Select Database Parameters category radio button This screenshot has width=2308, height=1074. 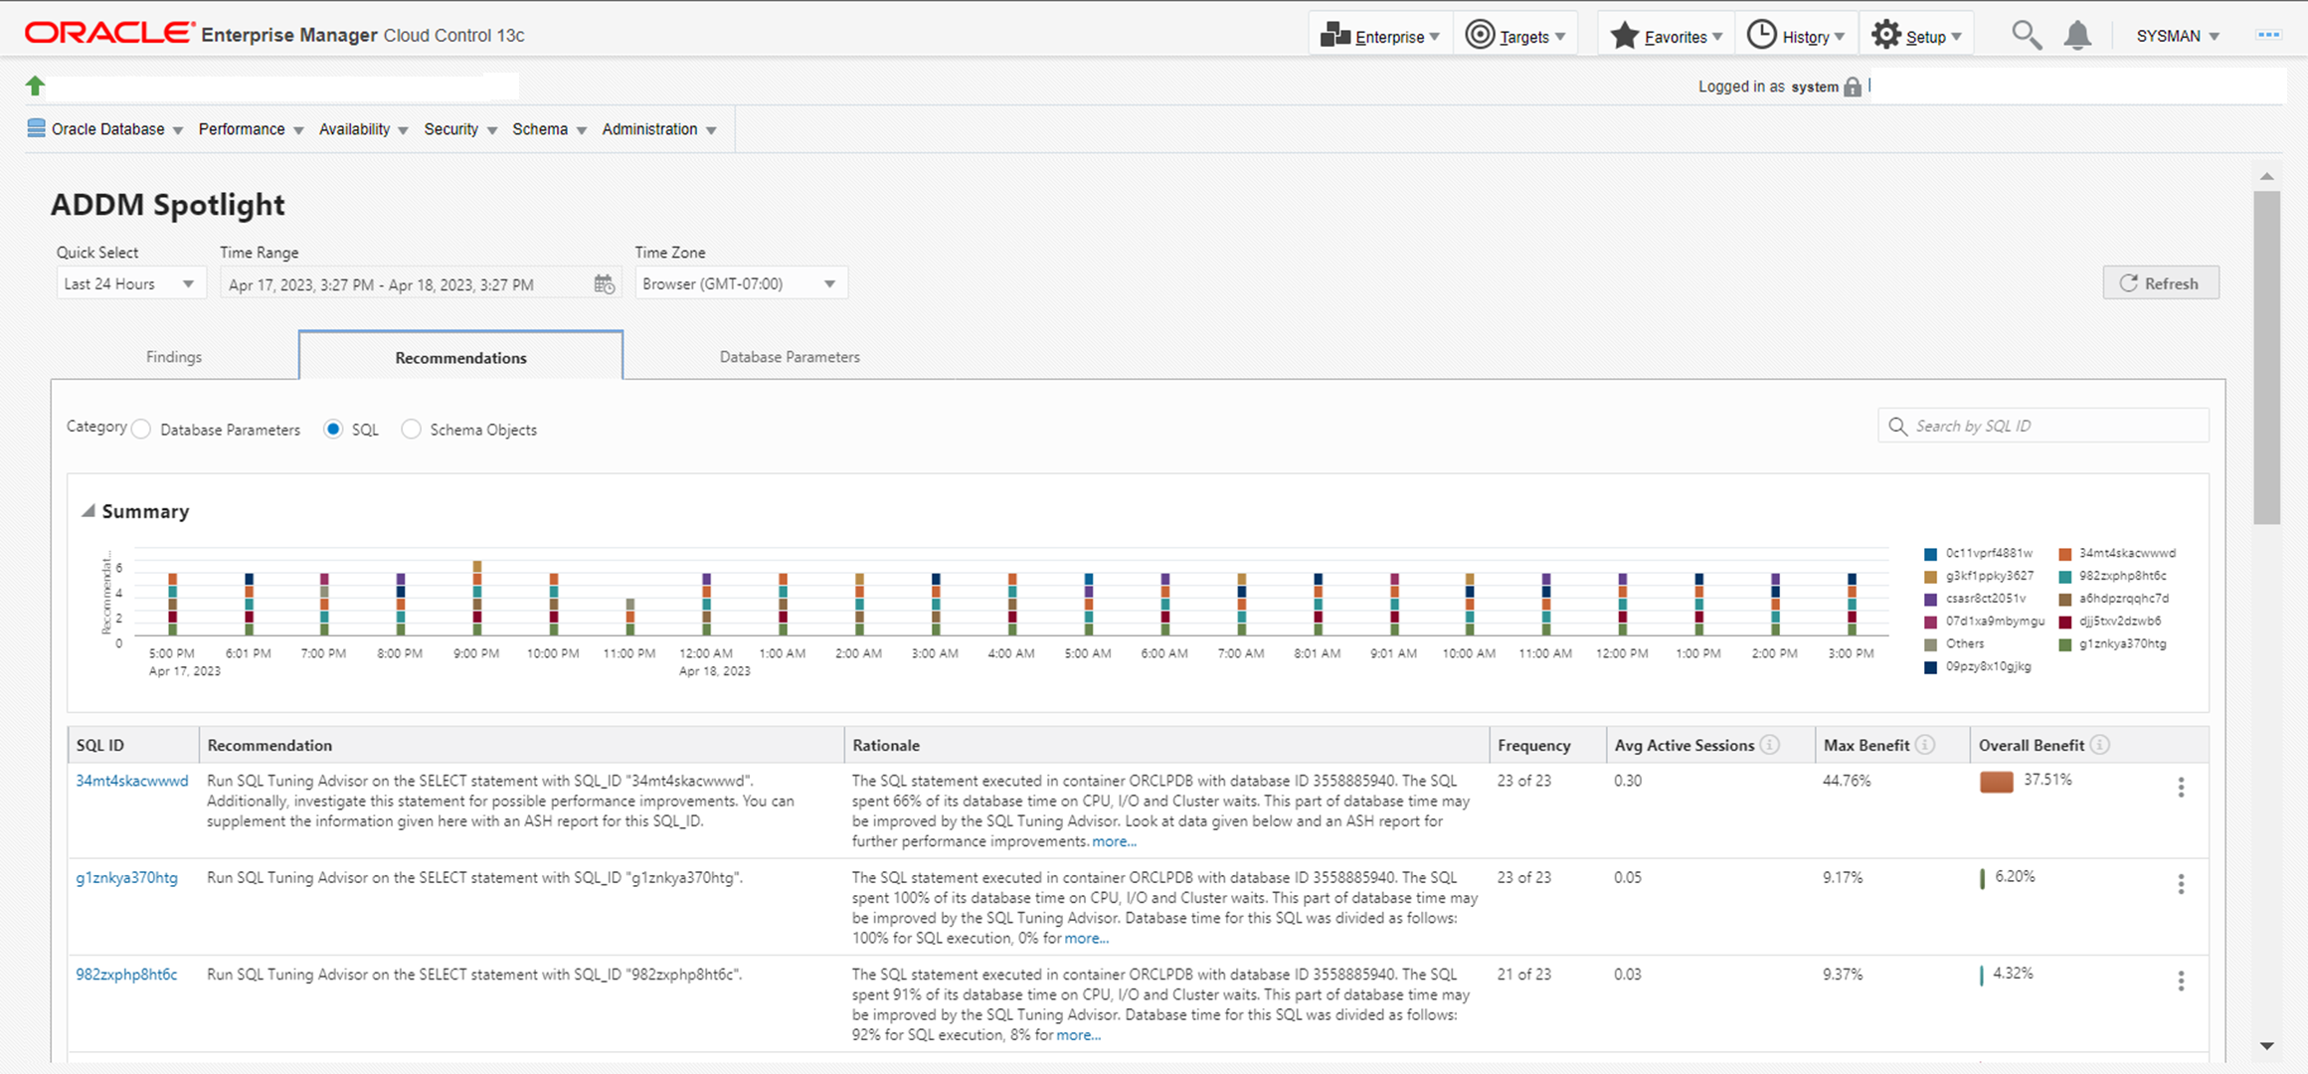coord(142,430)
